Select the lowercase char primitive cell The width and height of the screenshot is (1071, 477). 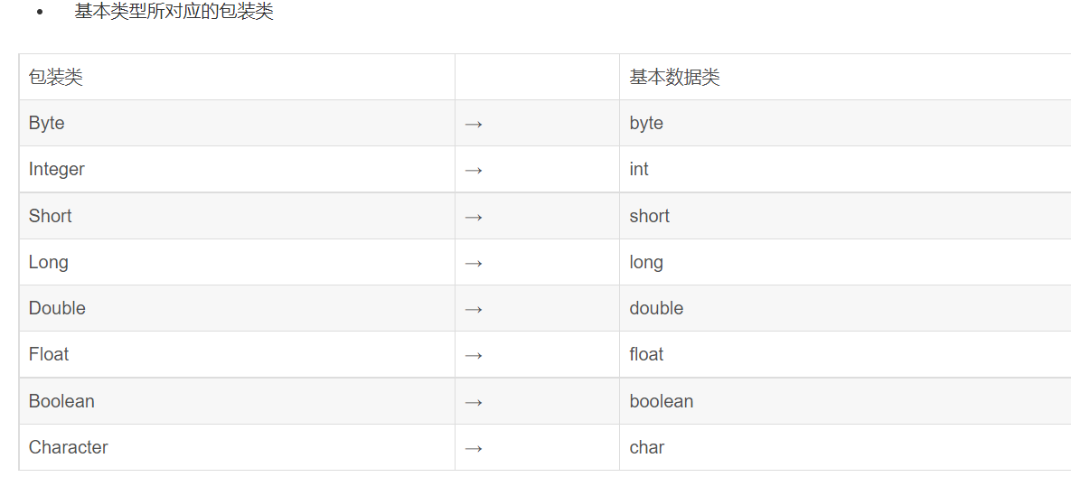pos(845,448)
